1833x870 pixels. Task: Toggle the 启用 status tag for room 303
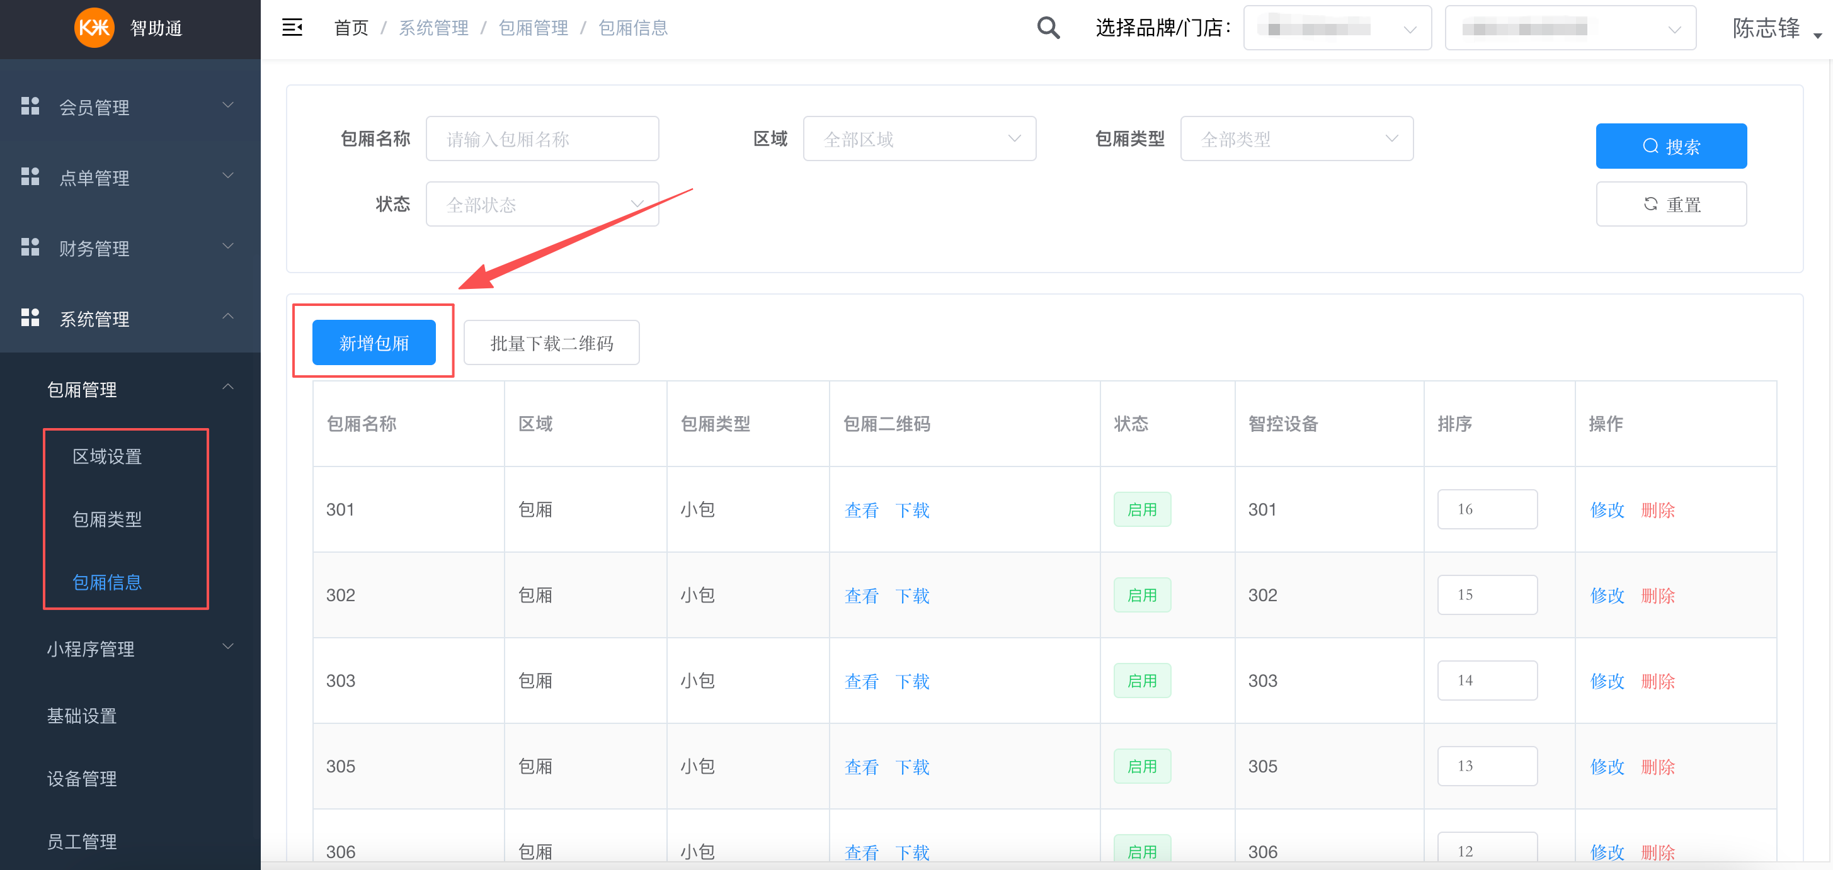[1141, 681]
